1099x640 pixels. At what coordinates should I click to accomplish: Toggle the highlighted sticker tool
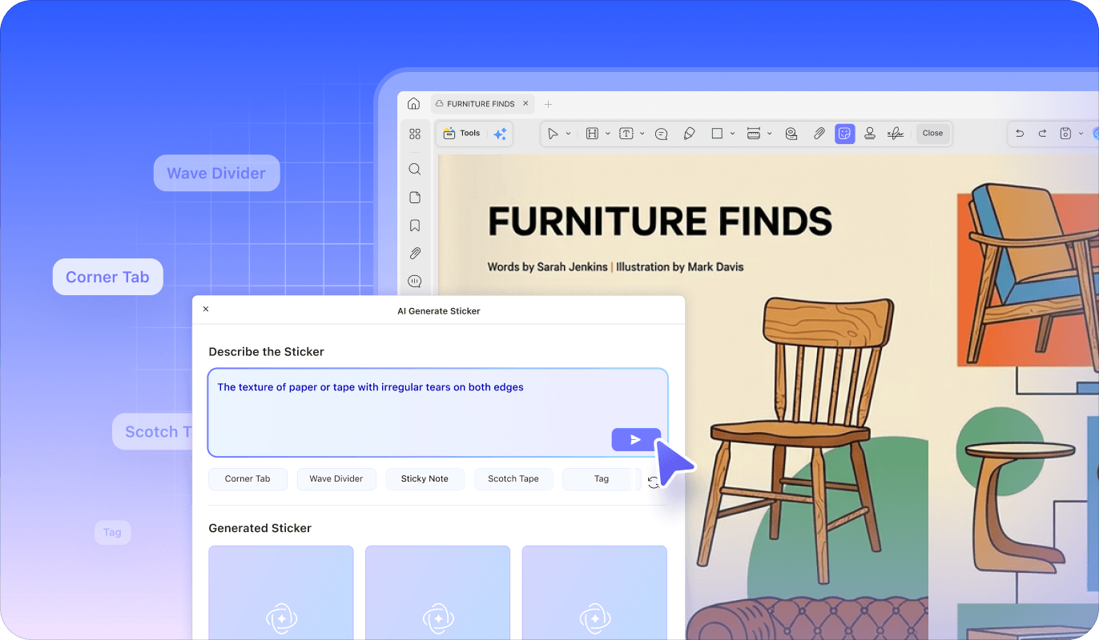point(844,134)
